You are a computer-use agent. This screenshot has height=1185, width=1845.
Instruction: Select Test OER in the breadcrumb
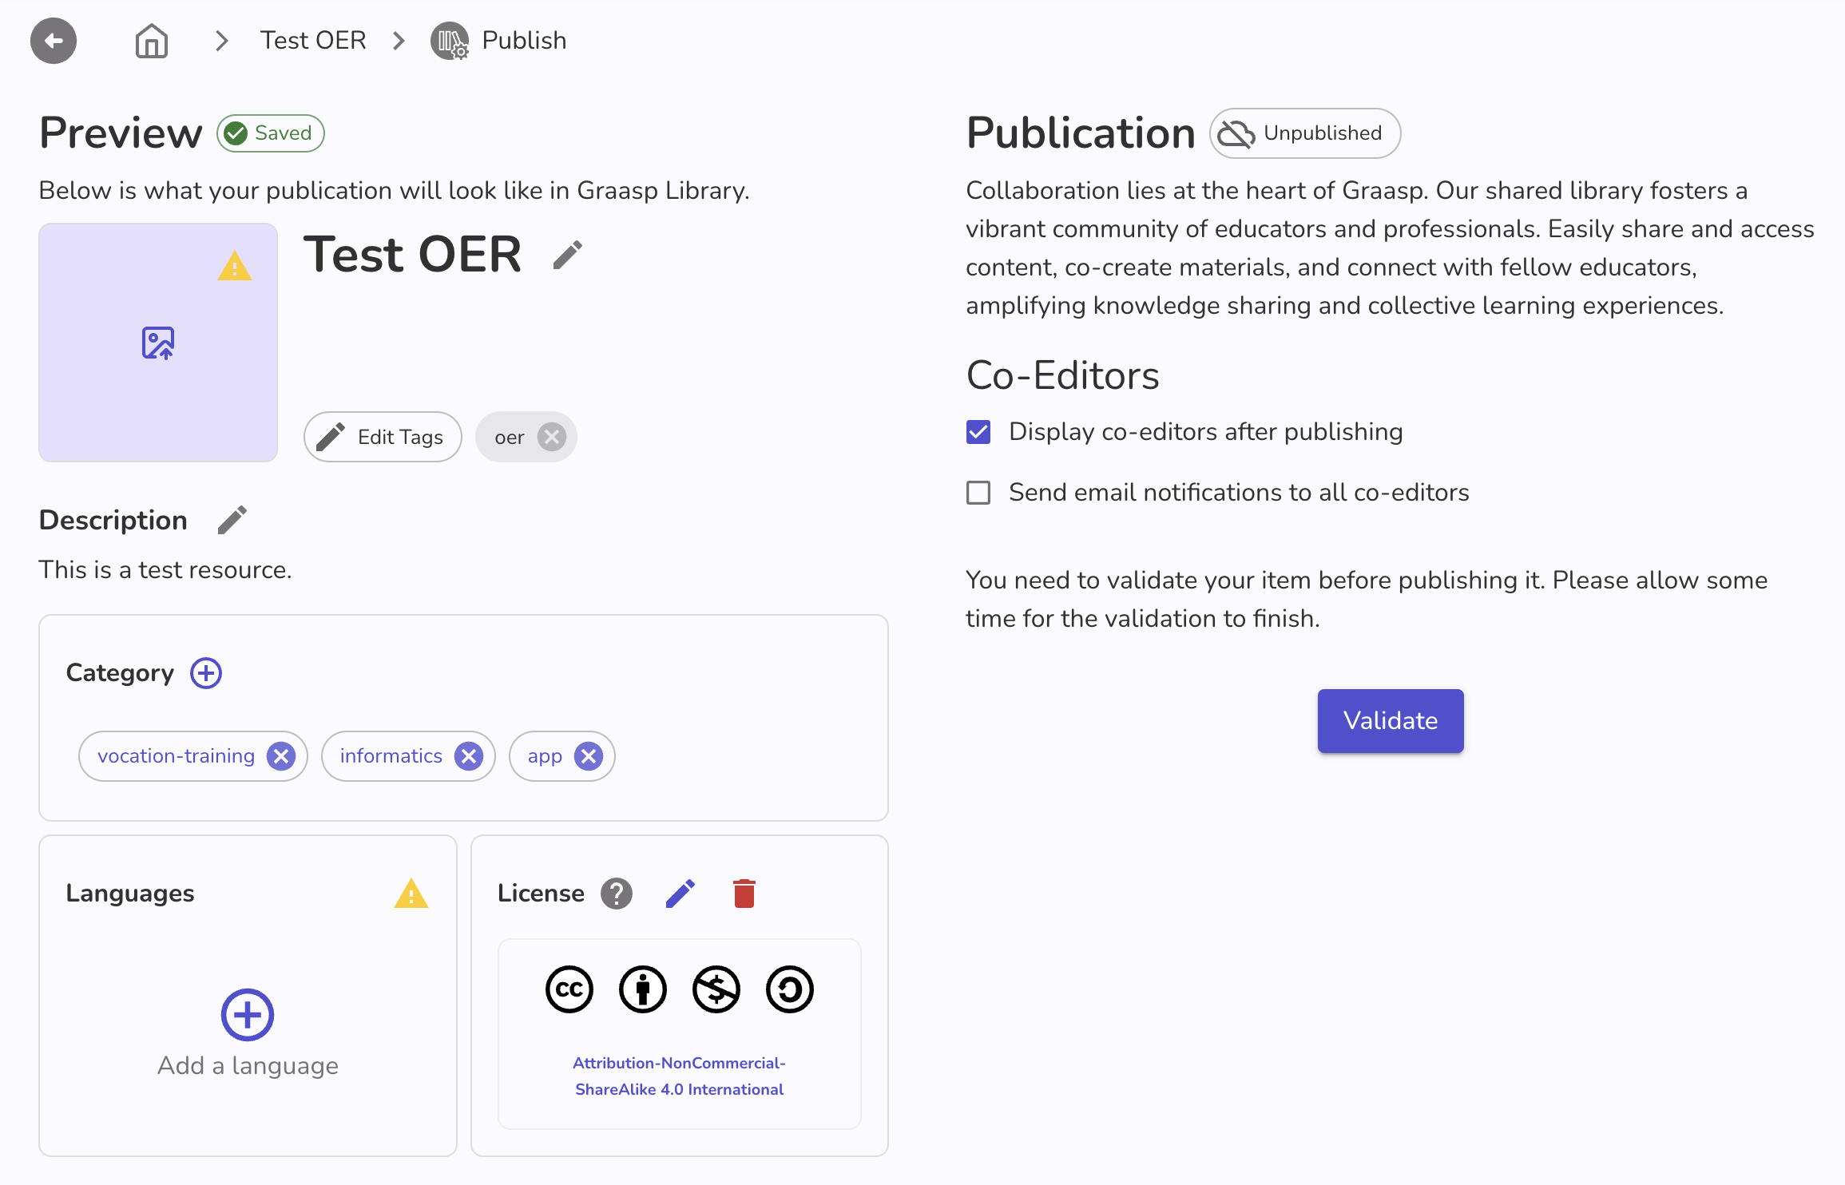point(313,40)
